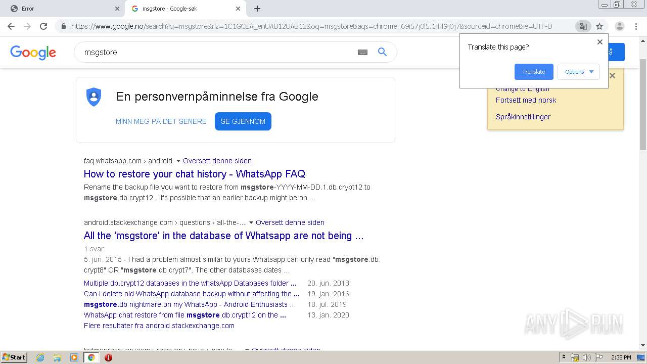Screen dimensions: 647x364
Task: Click the red Opera taskbar icon
Action: pos(108,357)
